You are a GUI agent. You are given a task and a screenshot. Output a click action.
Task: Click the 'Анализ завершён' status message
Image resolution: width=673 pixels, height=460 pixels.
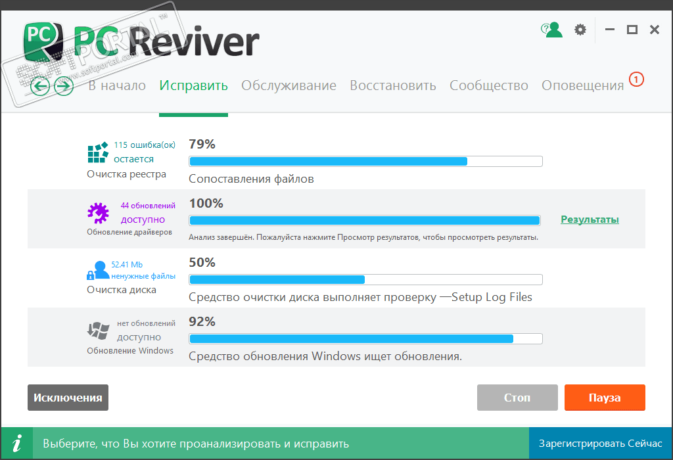pos(363,237)
